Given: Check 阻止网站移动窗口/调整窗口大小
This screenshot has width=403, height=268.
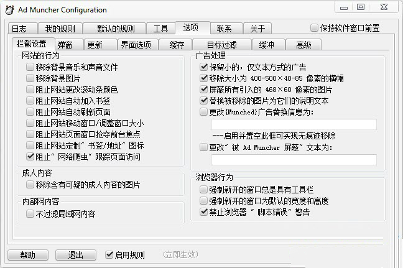Looking at the screenshot, I should click(30, 123).
